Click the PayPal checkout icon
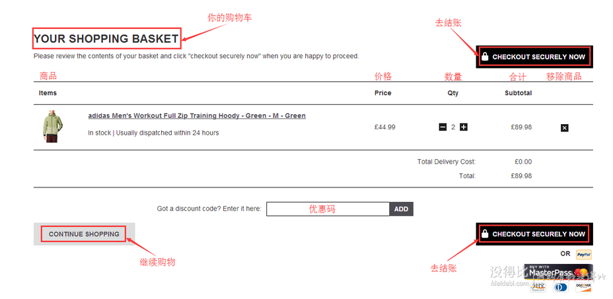 click(584, 254)
